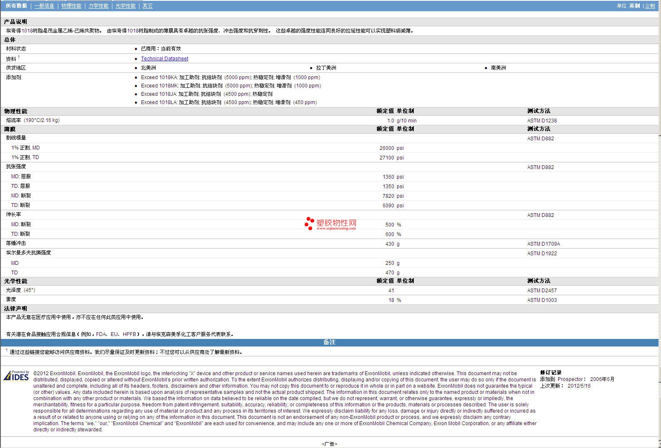Click the 备注 blue header bar
Screen dimensions: 661x448
click(x=330, y=342)
